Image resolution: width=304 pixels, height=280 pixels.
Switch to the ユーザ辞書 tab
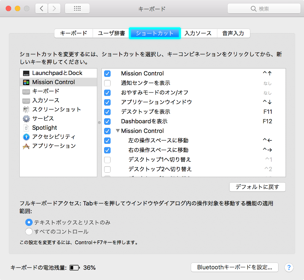coord(111,33)
